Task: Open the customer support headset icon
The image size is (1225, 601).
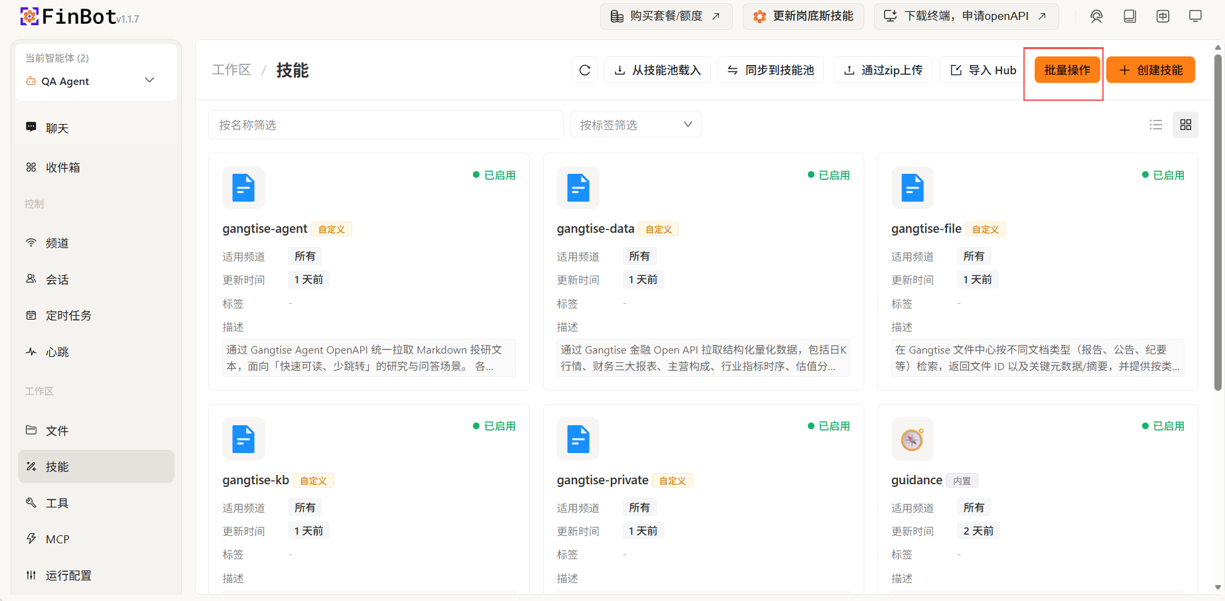Action: 1096,17
